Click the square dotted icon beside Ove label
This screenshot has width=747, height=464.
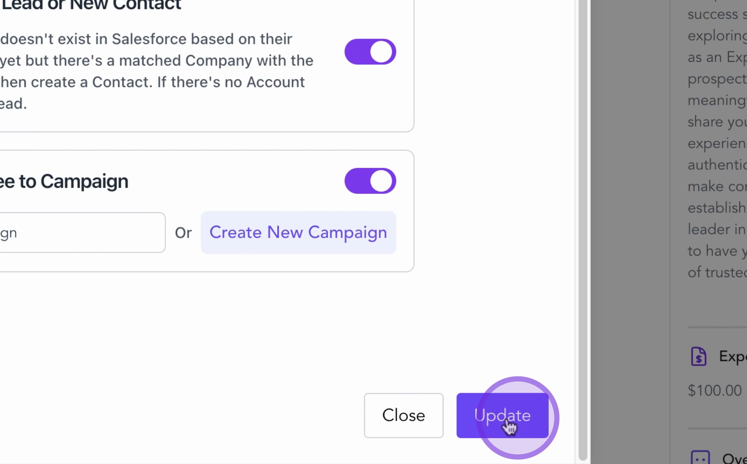700,458
